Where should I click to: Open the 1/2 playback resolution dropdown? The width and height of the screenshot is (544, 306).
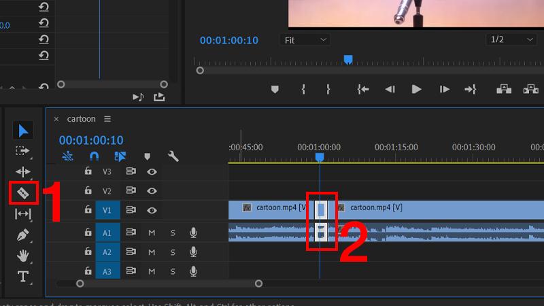[x=511, y=39]
